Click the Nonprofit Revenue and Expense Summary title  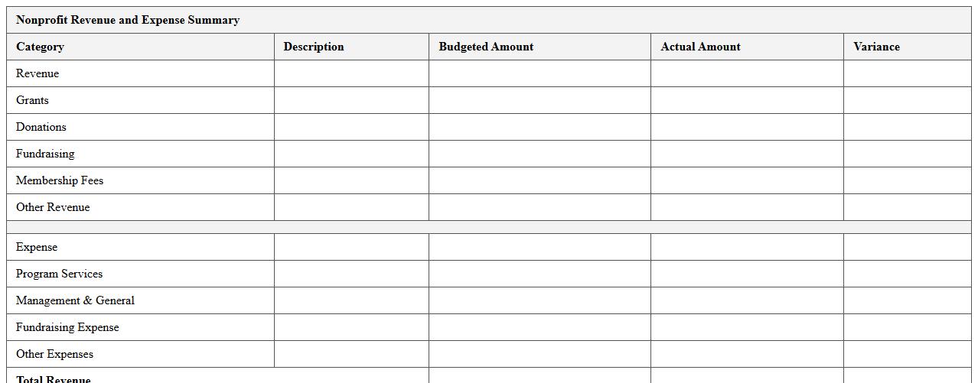(x=128, y=20)
